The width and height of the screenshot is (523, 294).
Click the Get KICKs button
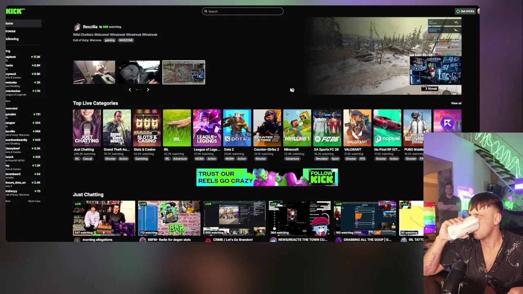click(x=465, y=11)
